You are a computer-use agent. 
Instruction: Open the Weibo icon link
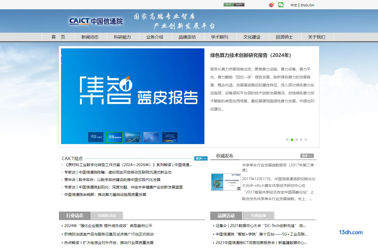(x=271, y=5)
